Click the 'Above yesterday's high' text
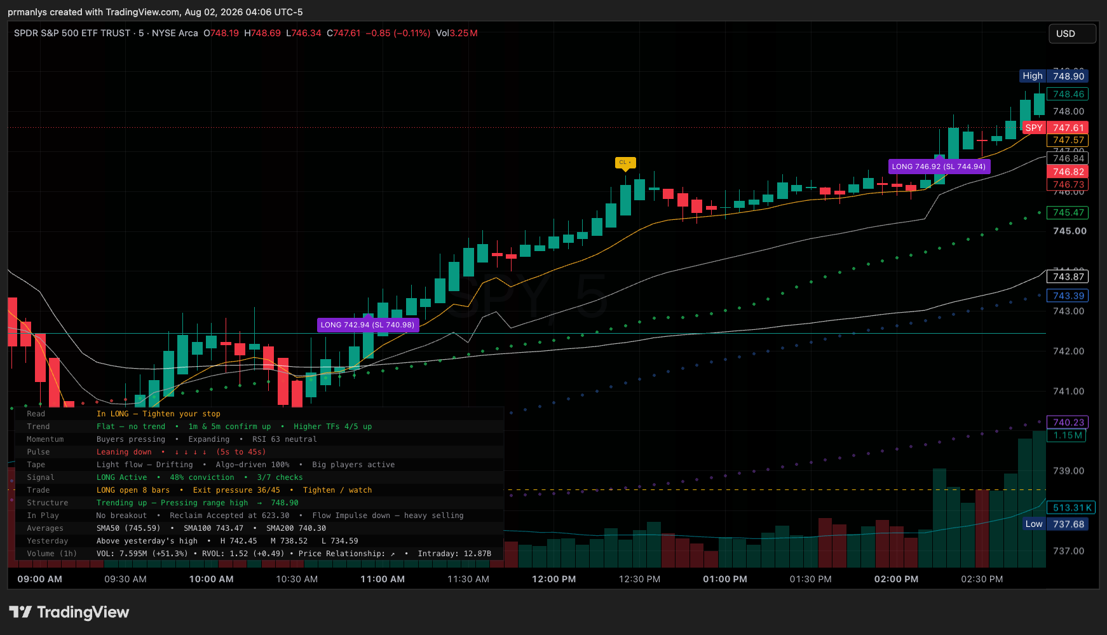The width and height of the screenshot is (1107, 635). (147, 541)
